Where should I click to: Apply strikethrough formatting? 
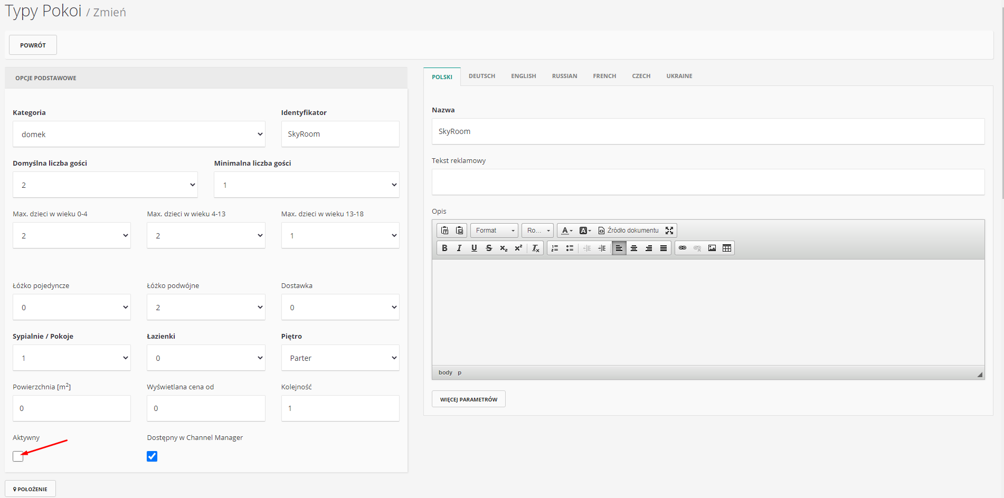click(489, 248)
